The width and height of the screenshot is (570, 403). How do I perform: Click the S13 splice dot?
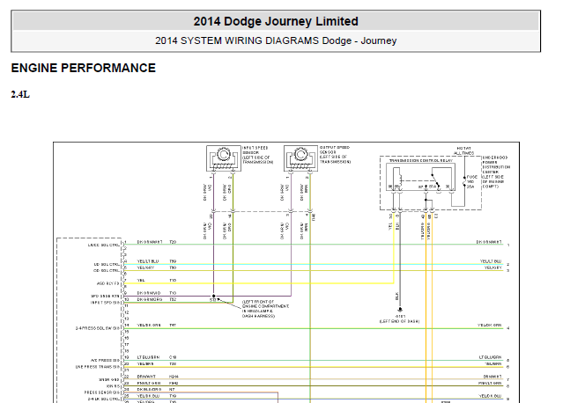pyautogui.click(x=213, y=297)
